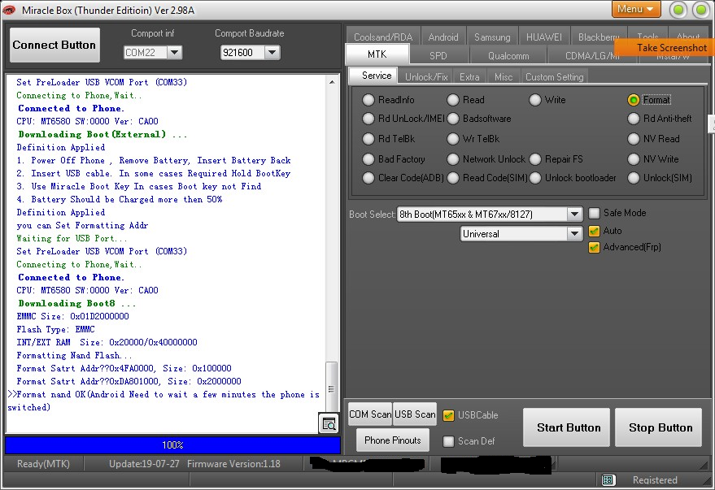Open the Coolsand/RDA tab
The image size is (715, 490).
click(383, 37)
